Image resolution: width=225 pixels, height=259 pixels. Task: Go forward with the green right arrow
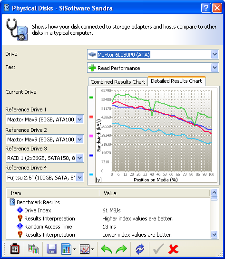(x=121, y=249)
